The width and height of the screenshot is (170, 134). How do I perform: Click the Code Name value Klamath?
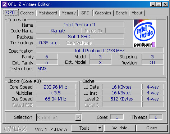pyautogui.click(x=59, y=31)
